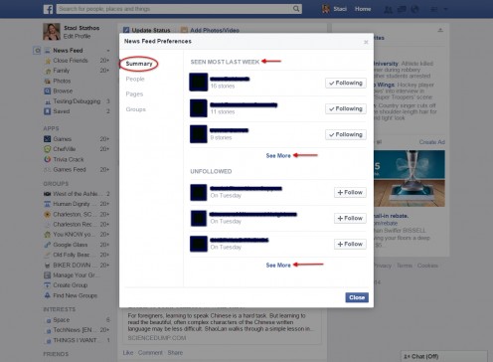Toggle Following for the 9 stories entry

pyautogui.click(x=346, y=134)
